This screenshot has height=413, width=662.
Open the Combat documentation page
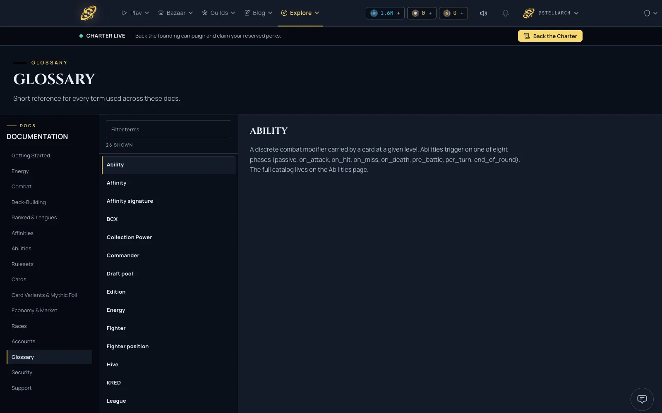point(22,187)
